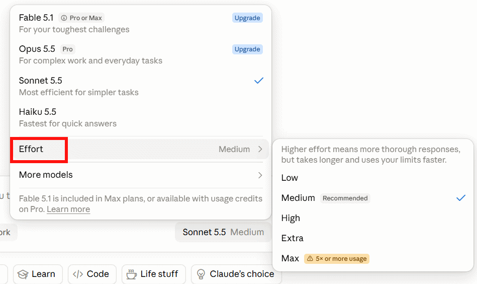Select High effort level
477x284 pixels.
pos(373,218)
